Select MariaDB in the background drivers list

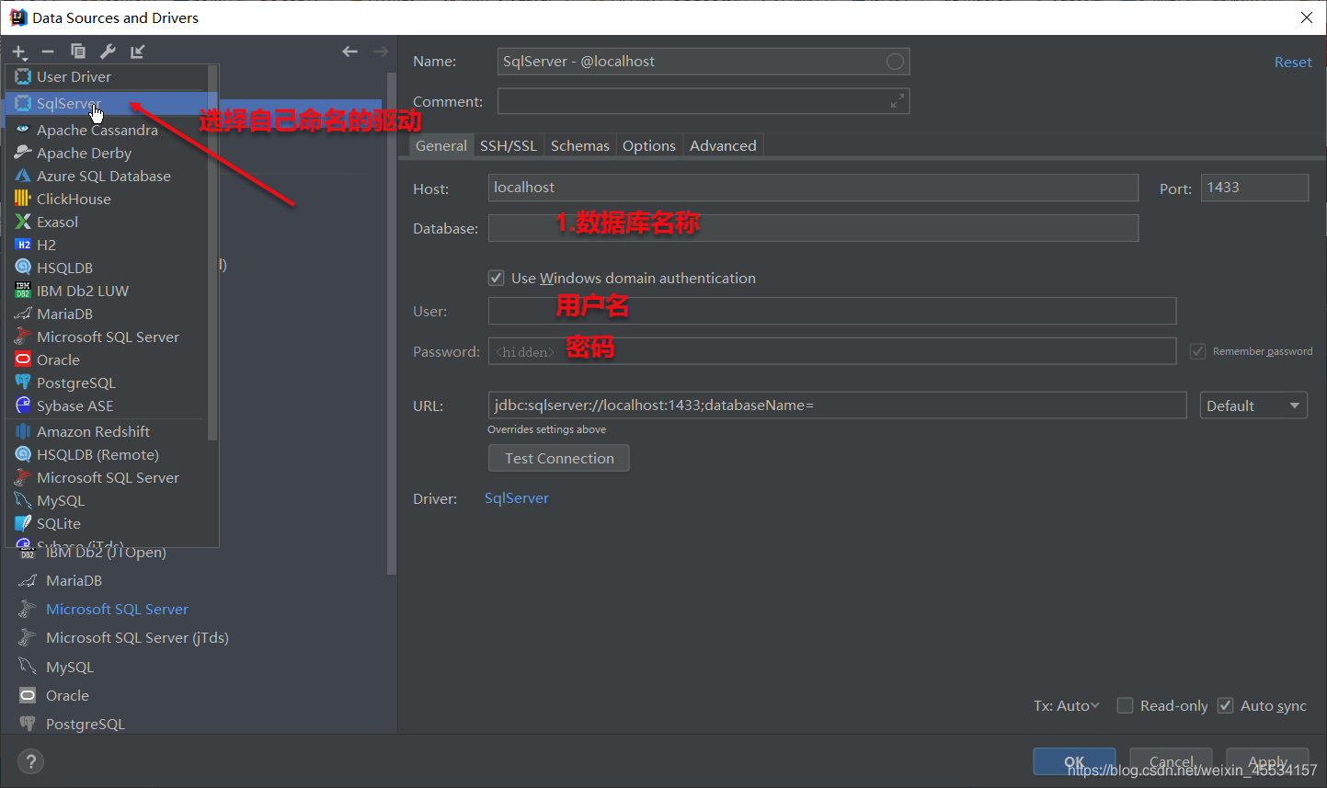point(74,580)
